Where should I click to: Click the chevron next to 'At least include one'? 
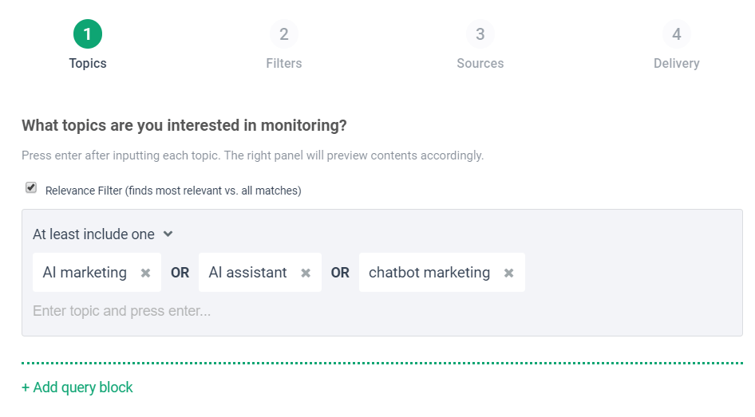(x=168, y=234)
